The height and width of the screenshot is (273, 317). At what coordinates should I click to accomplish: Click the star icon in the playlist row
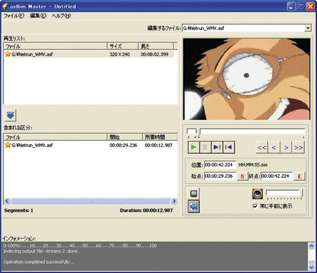8,54
